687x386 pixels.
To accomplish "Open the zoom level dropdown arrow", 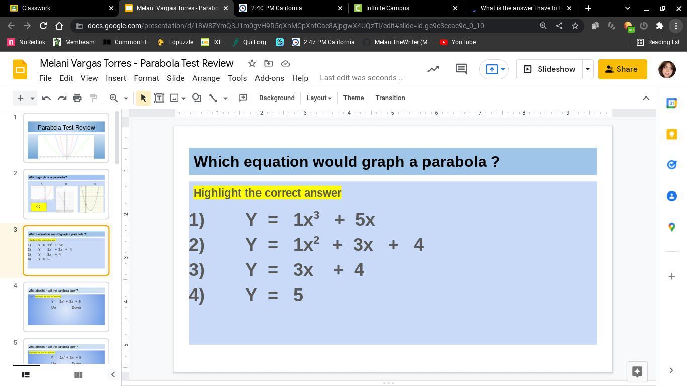I will point(126,98).
